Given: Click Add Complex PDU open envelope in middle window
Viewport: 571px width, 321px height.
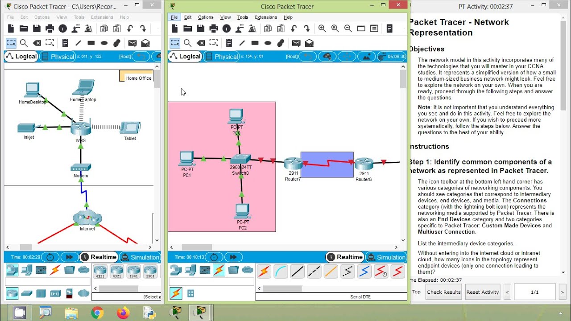Looking at the screenshot, I should tap(309, 43).
